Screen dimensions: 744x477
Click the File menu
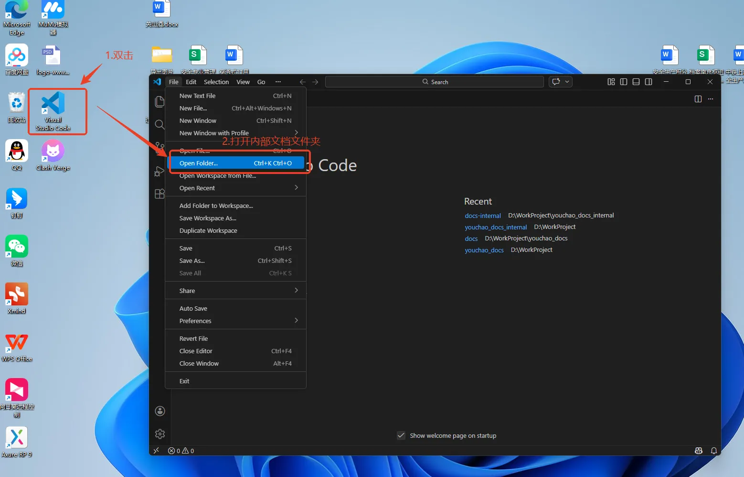tap(174, 82)
